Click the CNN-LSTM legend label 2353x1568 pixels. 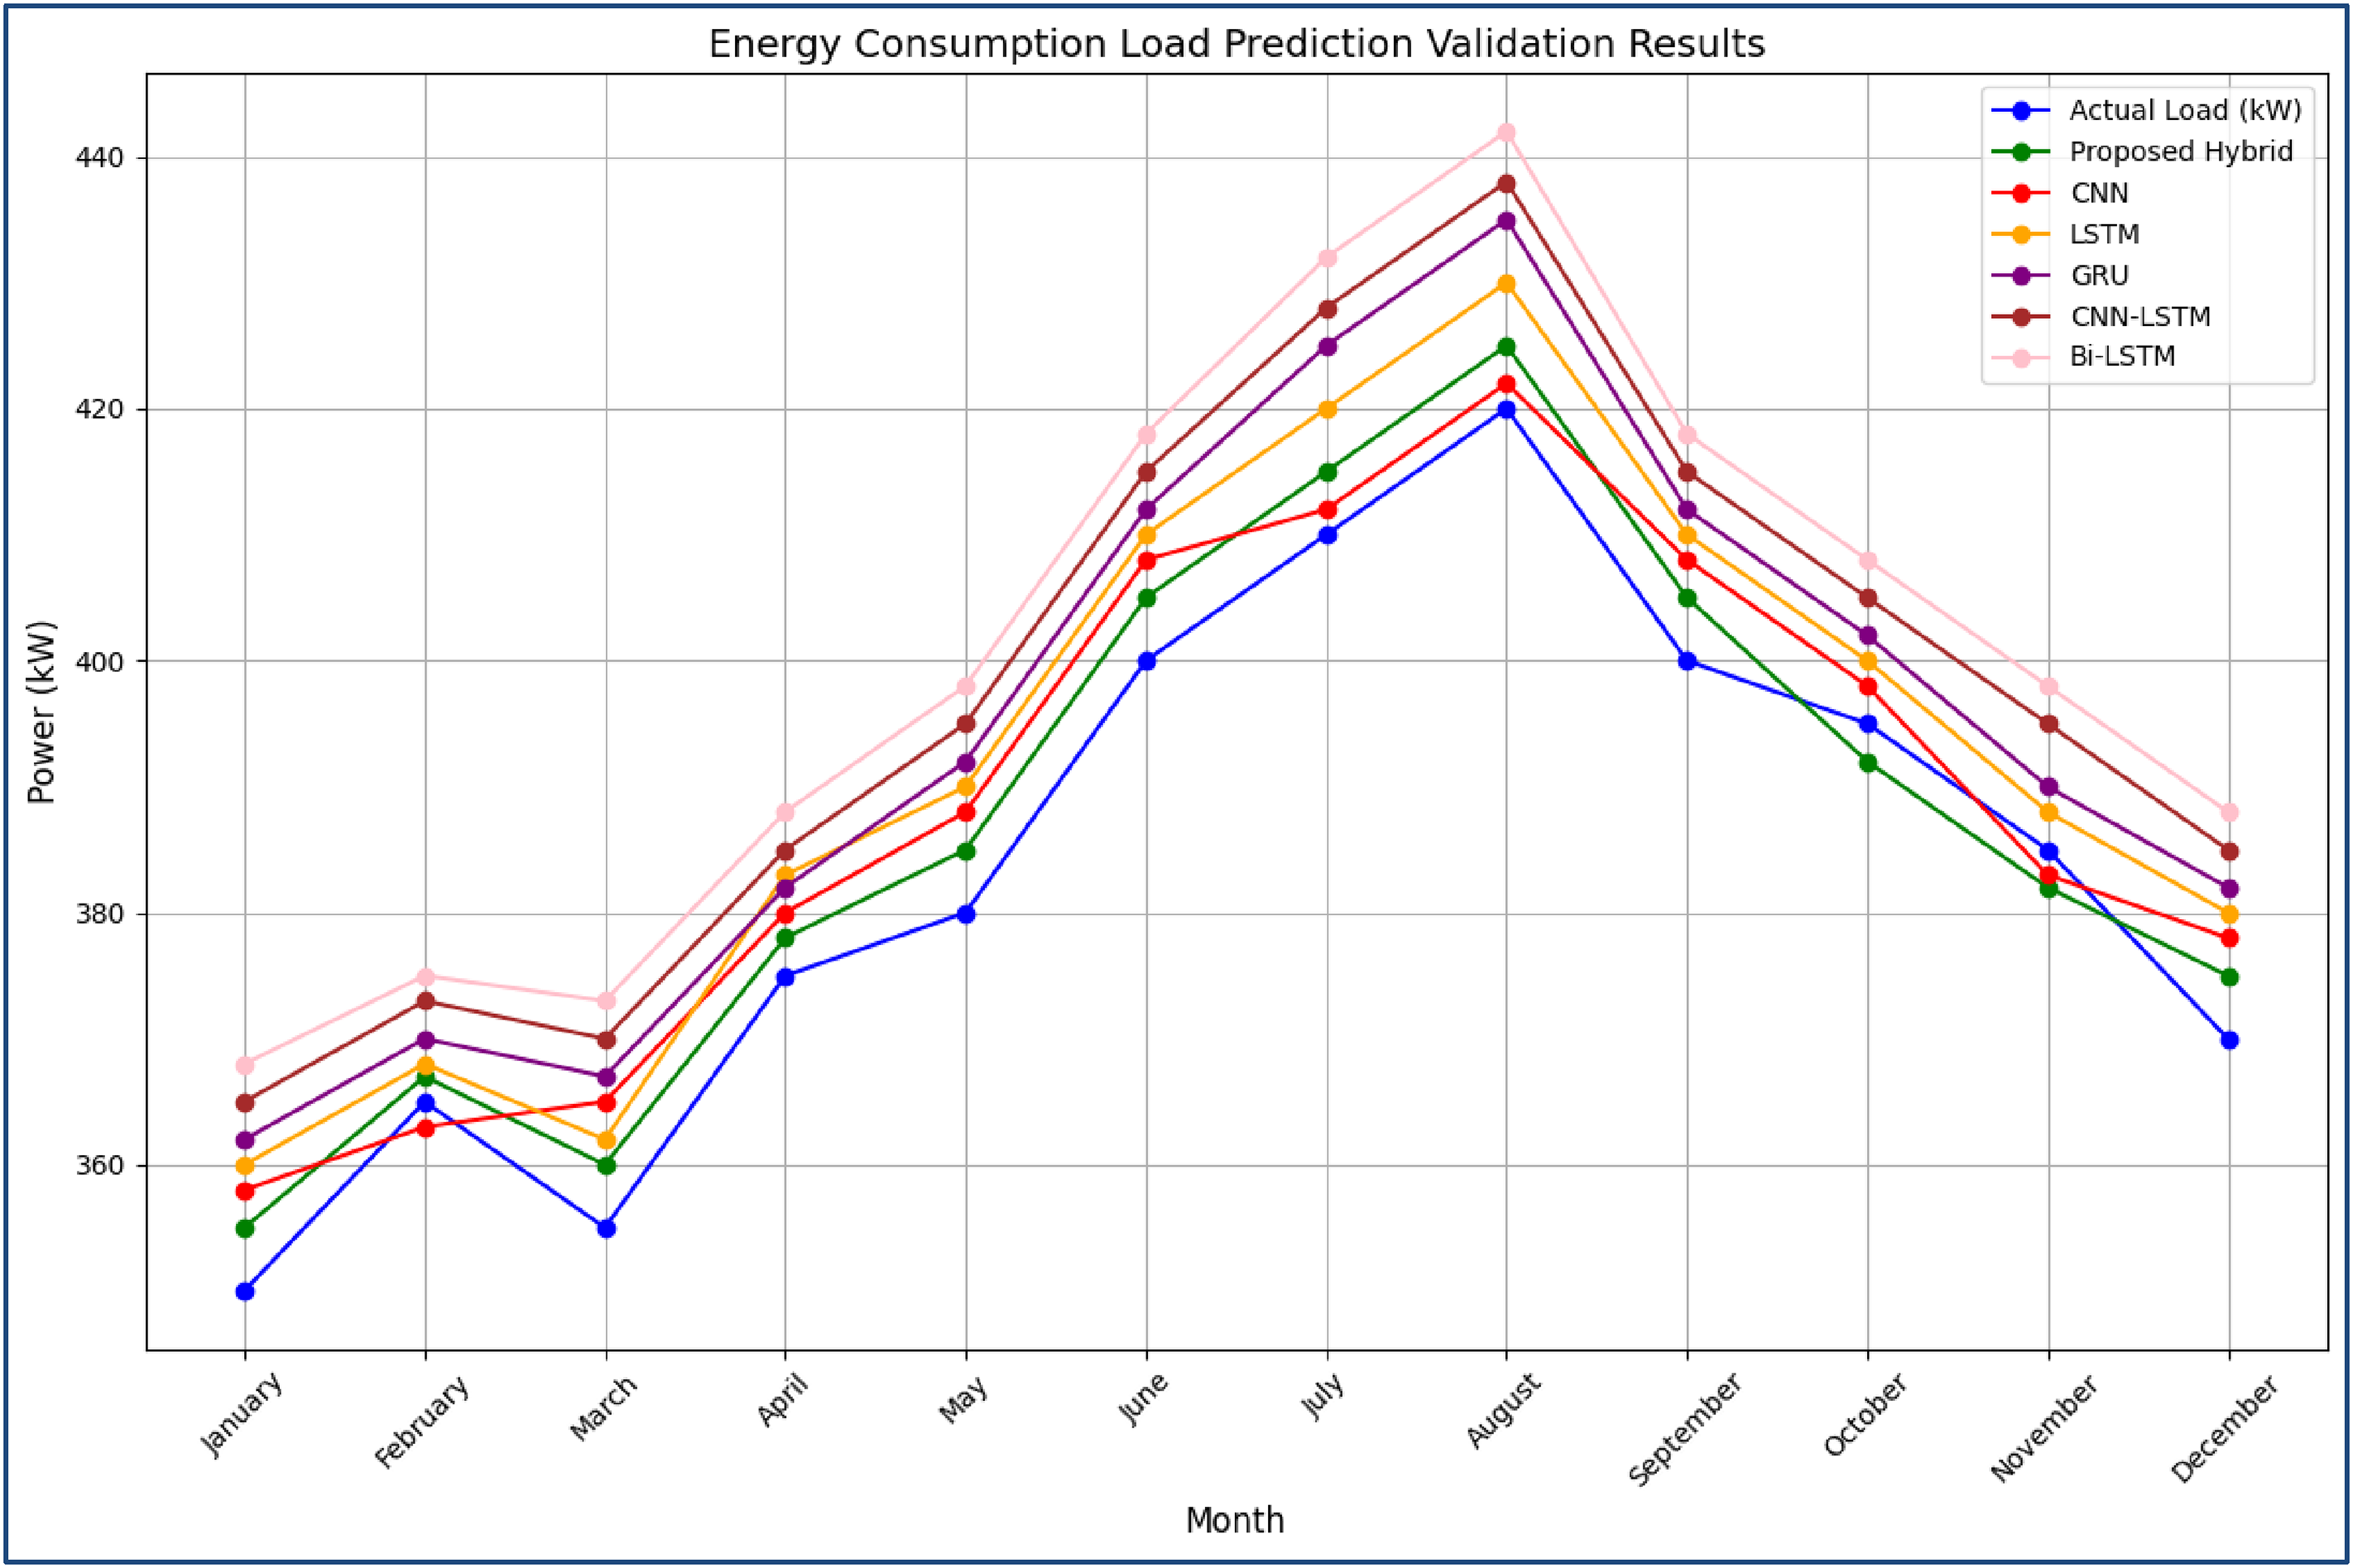click(2140, 316)
